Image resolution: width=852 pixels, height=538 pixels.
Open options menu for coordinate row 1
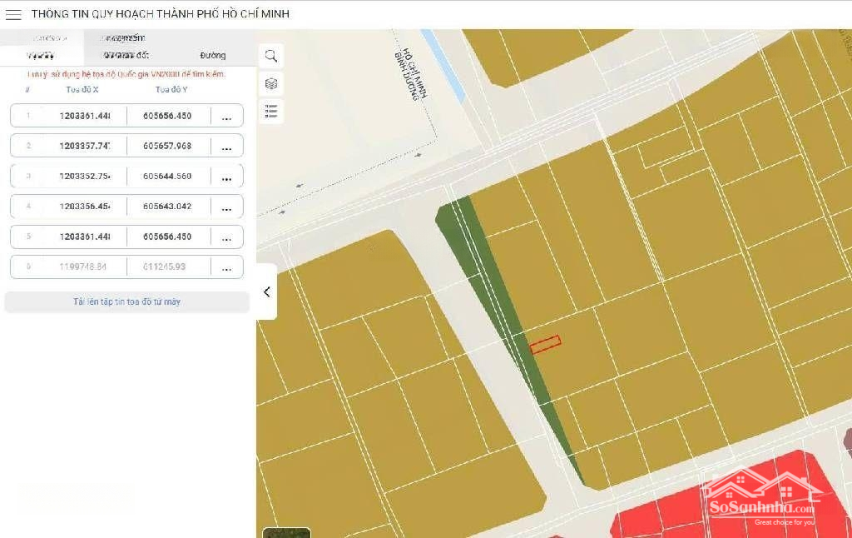coord(226,117)
